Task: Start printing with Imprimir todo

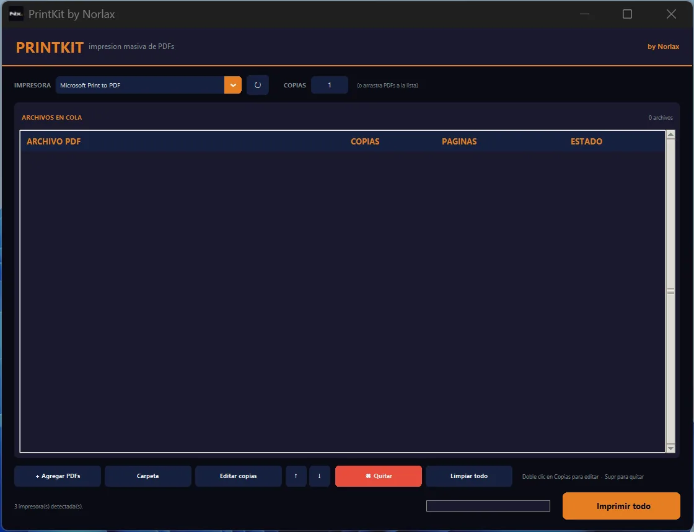Action: [x=622, y=506]
